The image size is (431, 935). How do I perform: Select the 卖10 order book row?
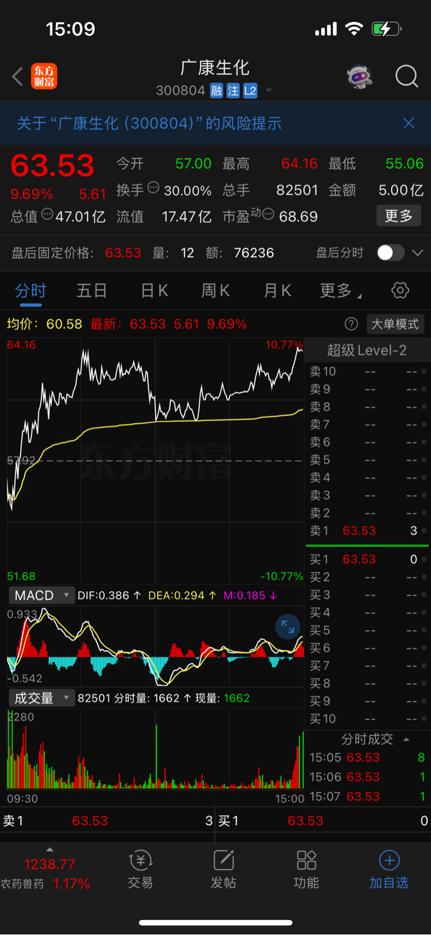tap(368, 372)
